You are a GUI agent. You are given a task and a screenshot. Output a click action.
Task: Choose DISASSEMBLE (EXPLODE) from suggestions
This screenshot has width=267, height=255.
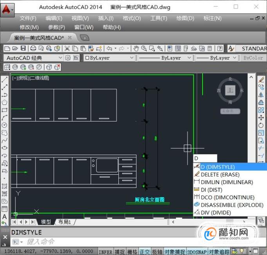(x=230, y=205)
